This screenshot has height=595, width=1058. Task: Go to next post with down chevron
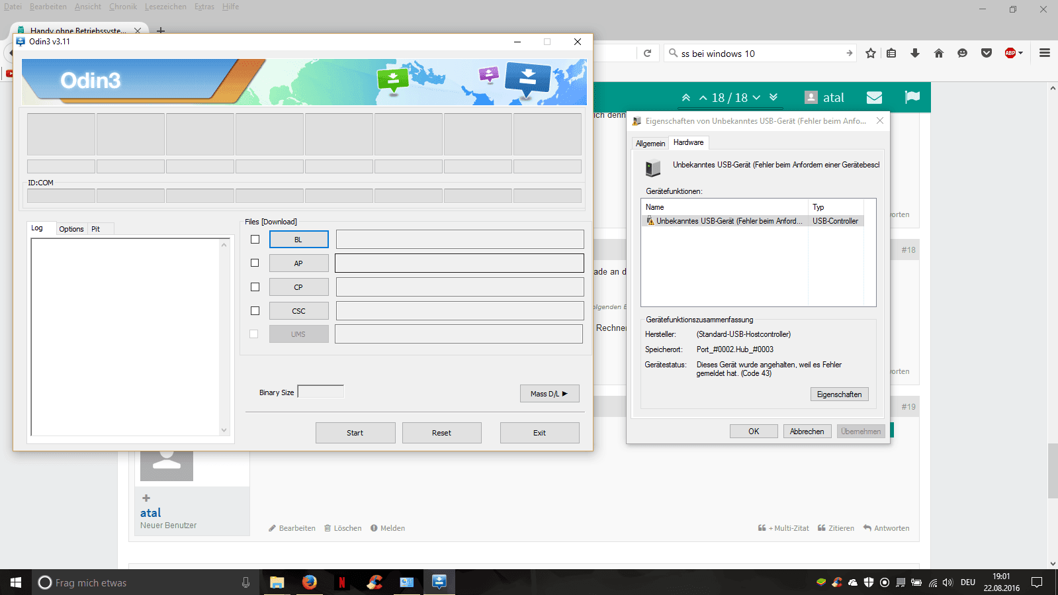(756, 98)
